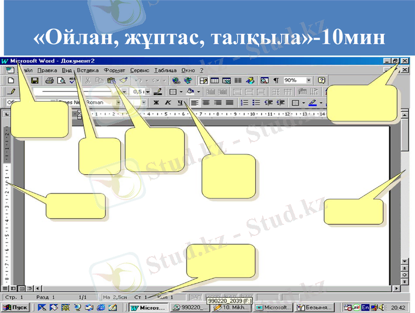Open the zoom 90% dropdown arrow

(x=309, y=80)
